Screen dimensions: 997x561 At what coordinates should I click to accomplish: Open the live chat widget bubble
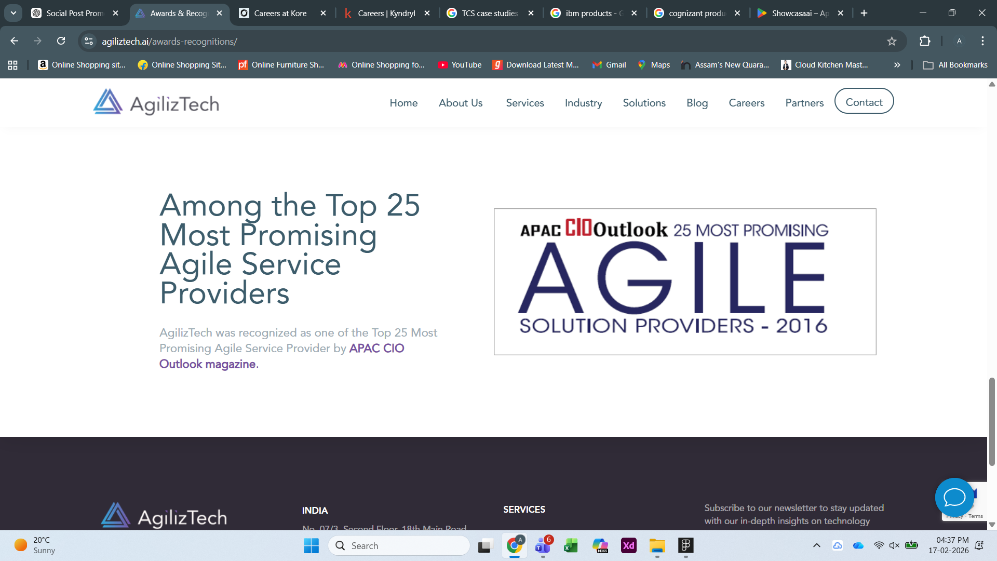point(954,498)
